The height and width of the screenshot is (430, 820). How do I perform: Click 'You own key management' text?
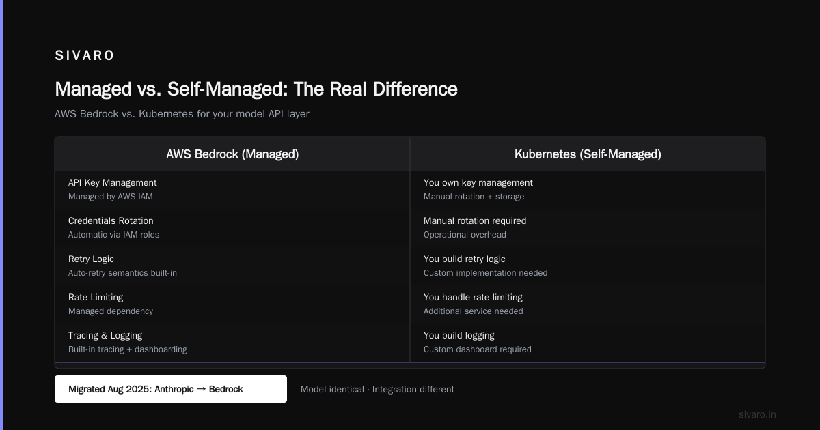click(478, 182)
